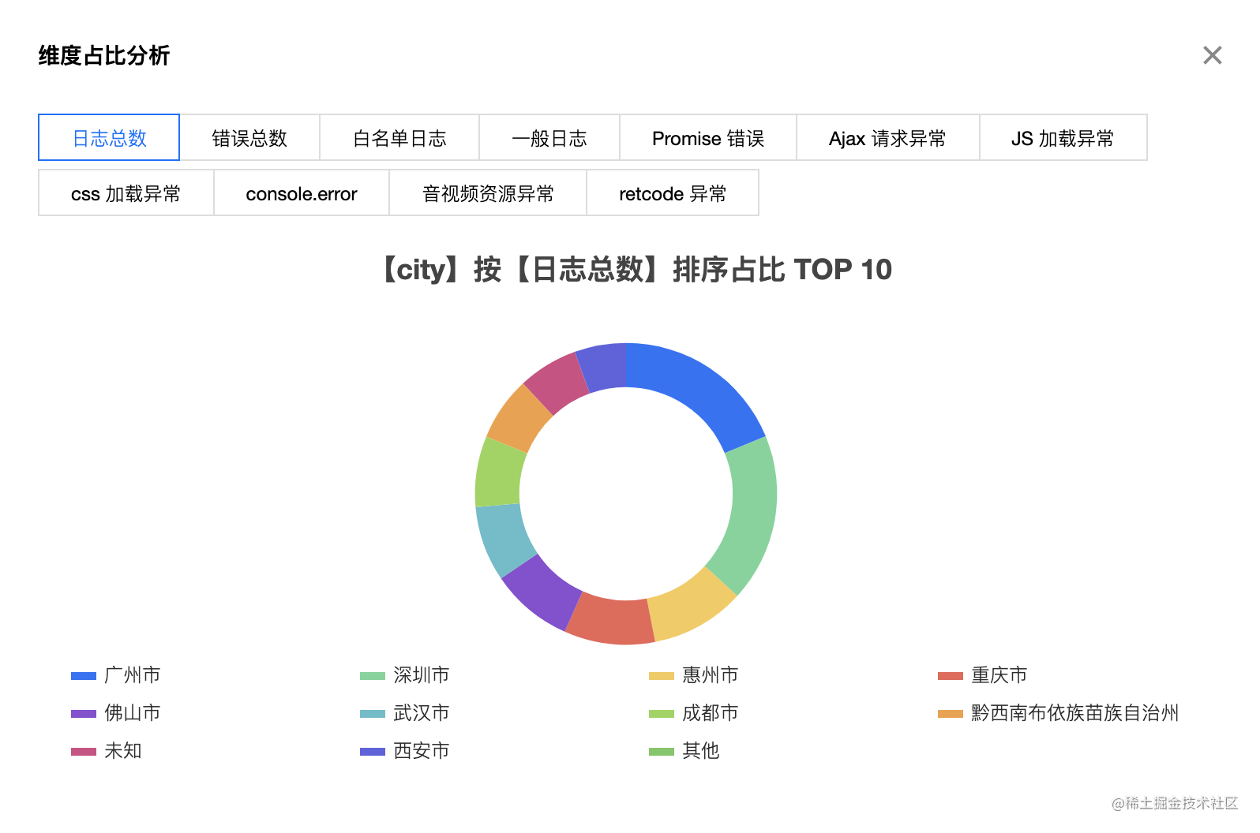Click the 黔西南布依族苗族自治州 legend label
1260x833 pixels.
1075,713
